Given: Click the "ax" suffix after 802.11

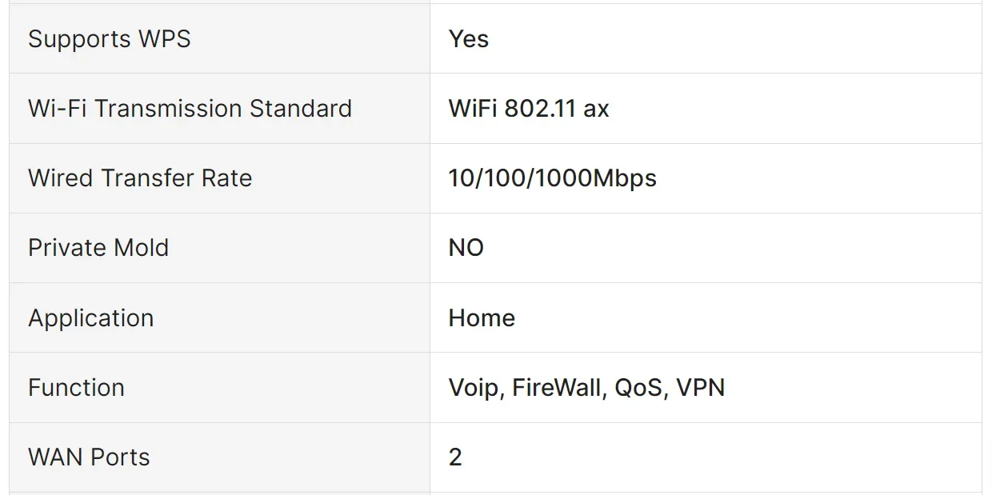Looking at the screenshot, I should click(596, 109).
